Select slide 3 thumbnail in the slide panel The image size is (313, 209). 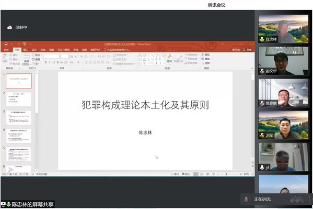(19, 117)
